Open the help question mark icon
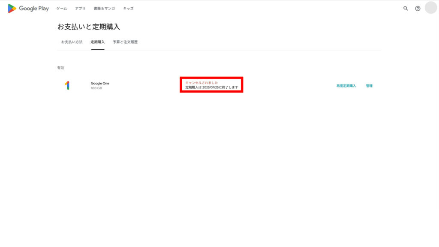This screenshot has height=247, width=439. [x=418, y=9]
